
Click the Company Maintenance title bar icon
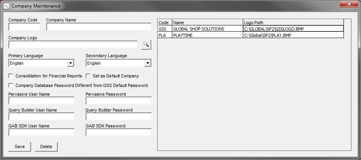pos(6,6)
